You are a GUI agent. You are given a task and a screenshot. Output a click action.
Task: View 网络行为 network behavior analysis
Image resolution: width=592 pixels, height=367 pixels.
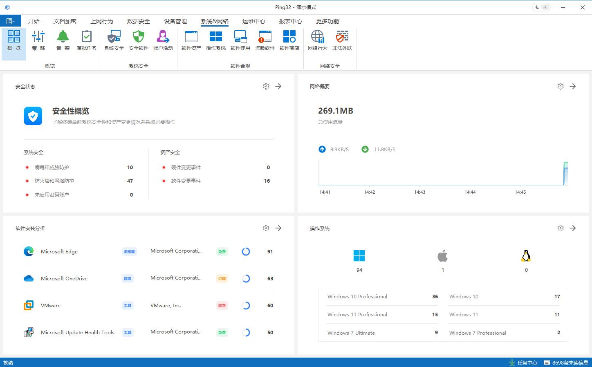click(x=317, y=41)
